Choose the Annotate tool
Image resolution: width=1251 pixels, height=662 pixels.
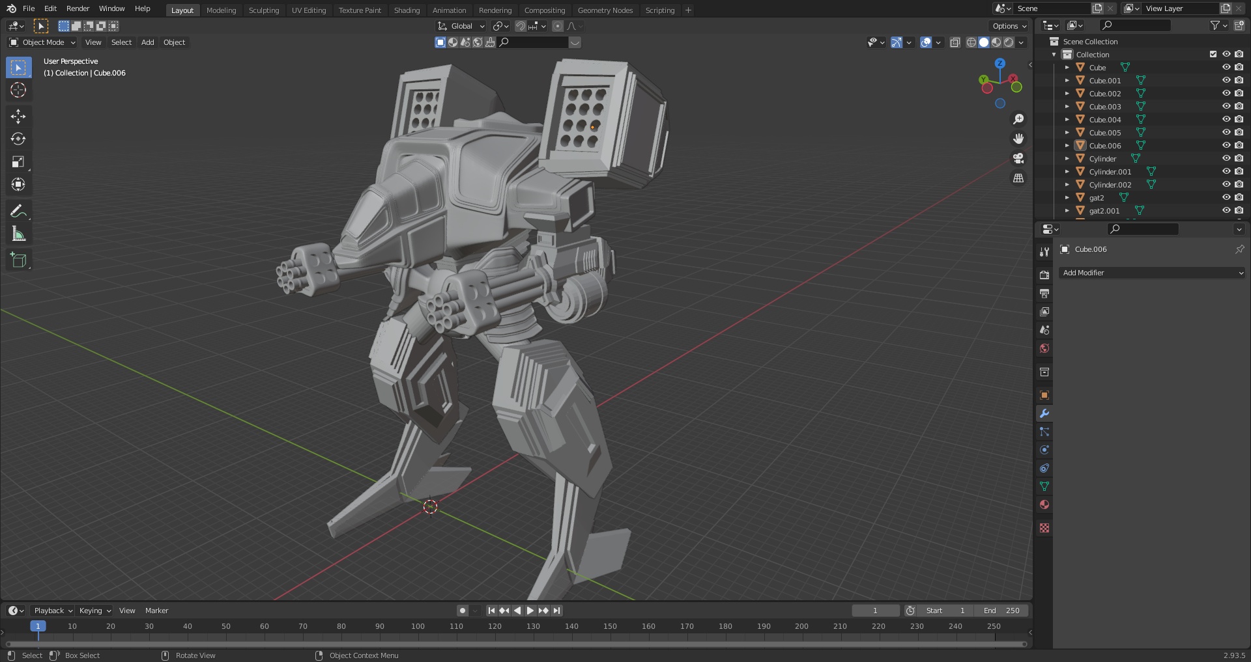(18, 211)
